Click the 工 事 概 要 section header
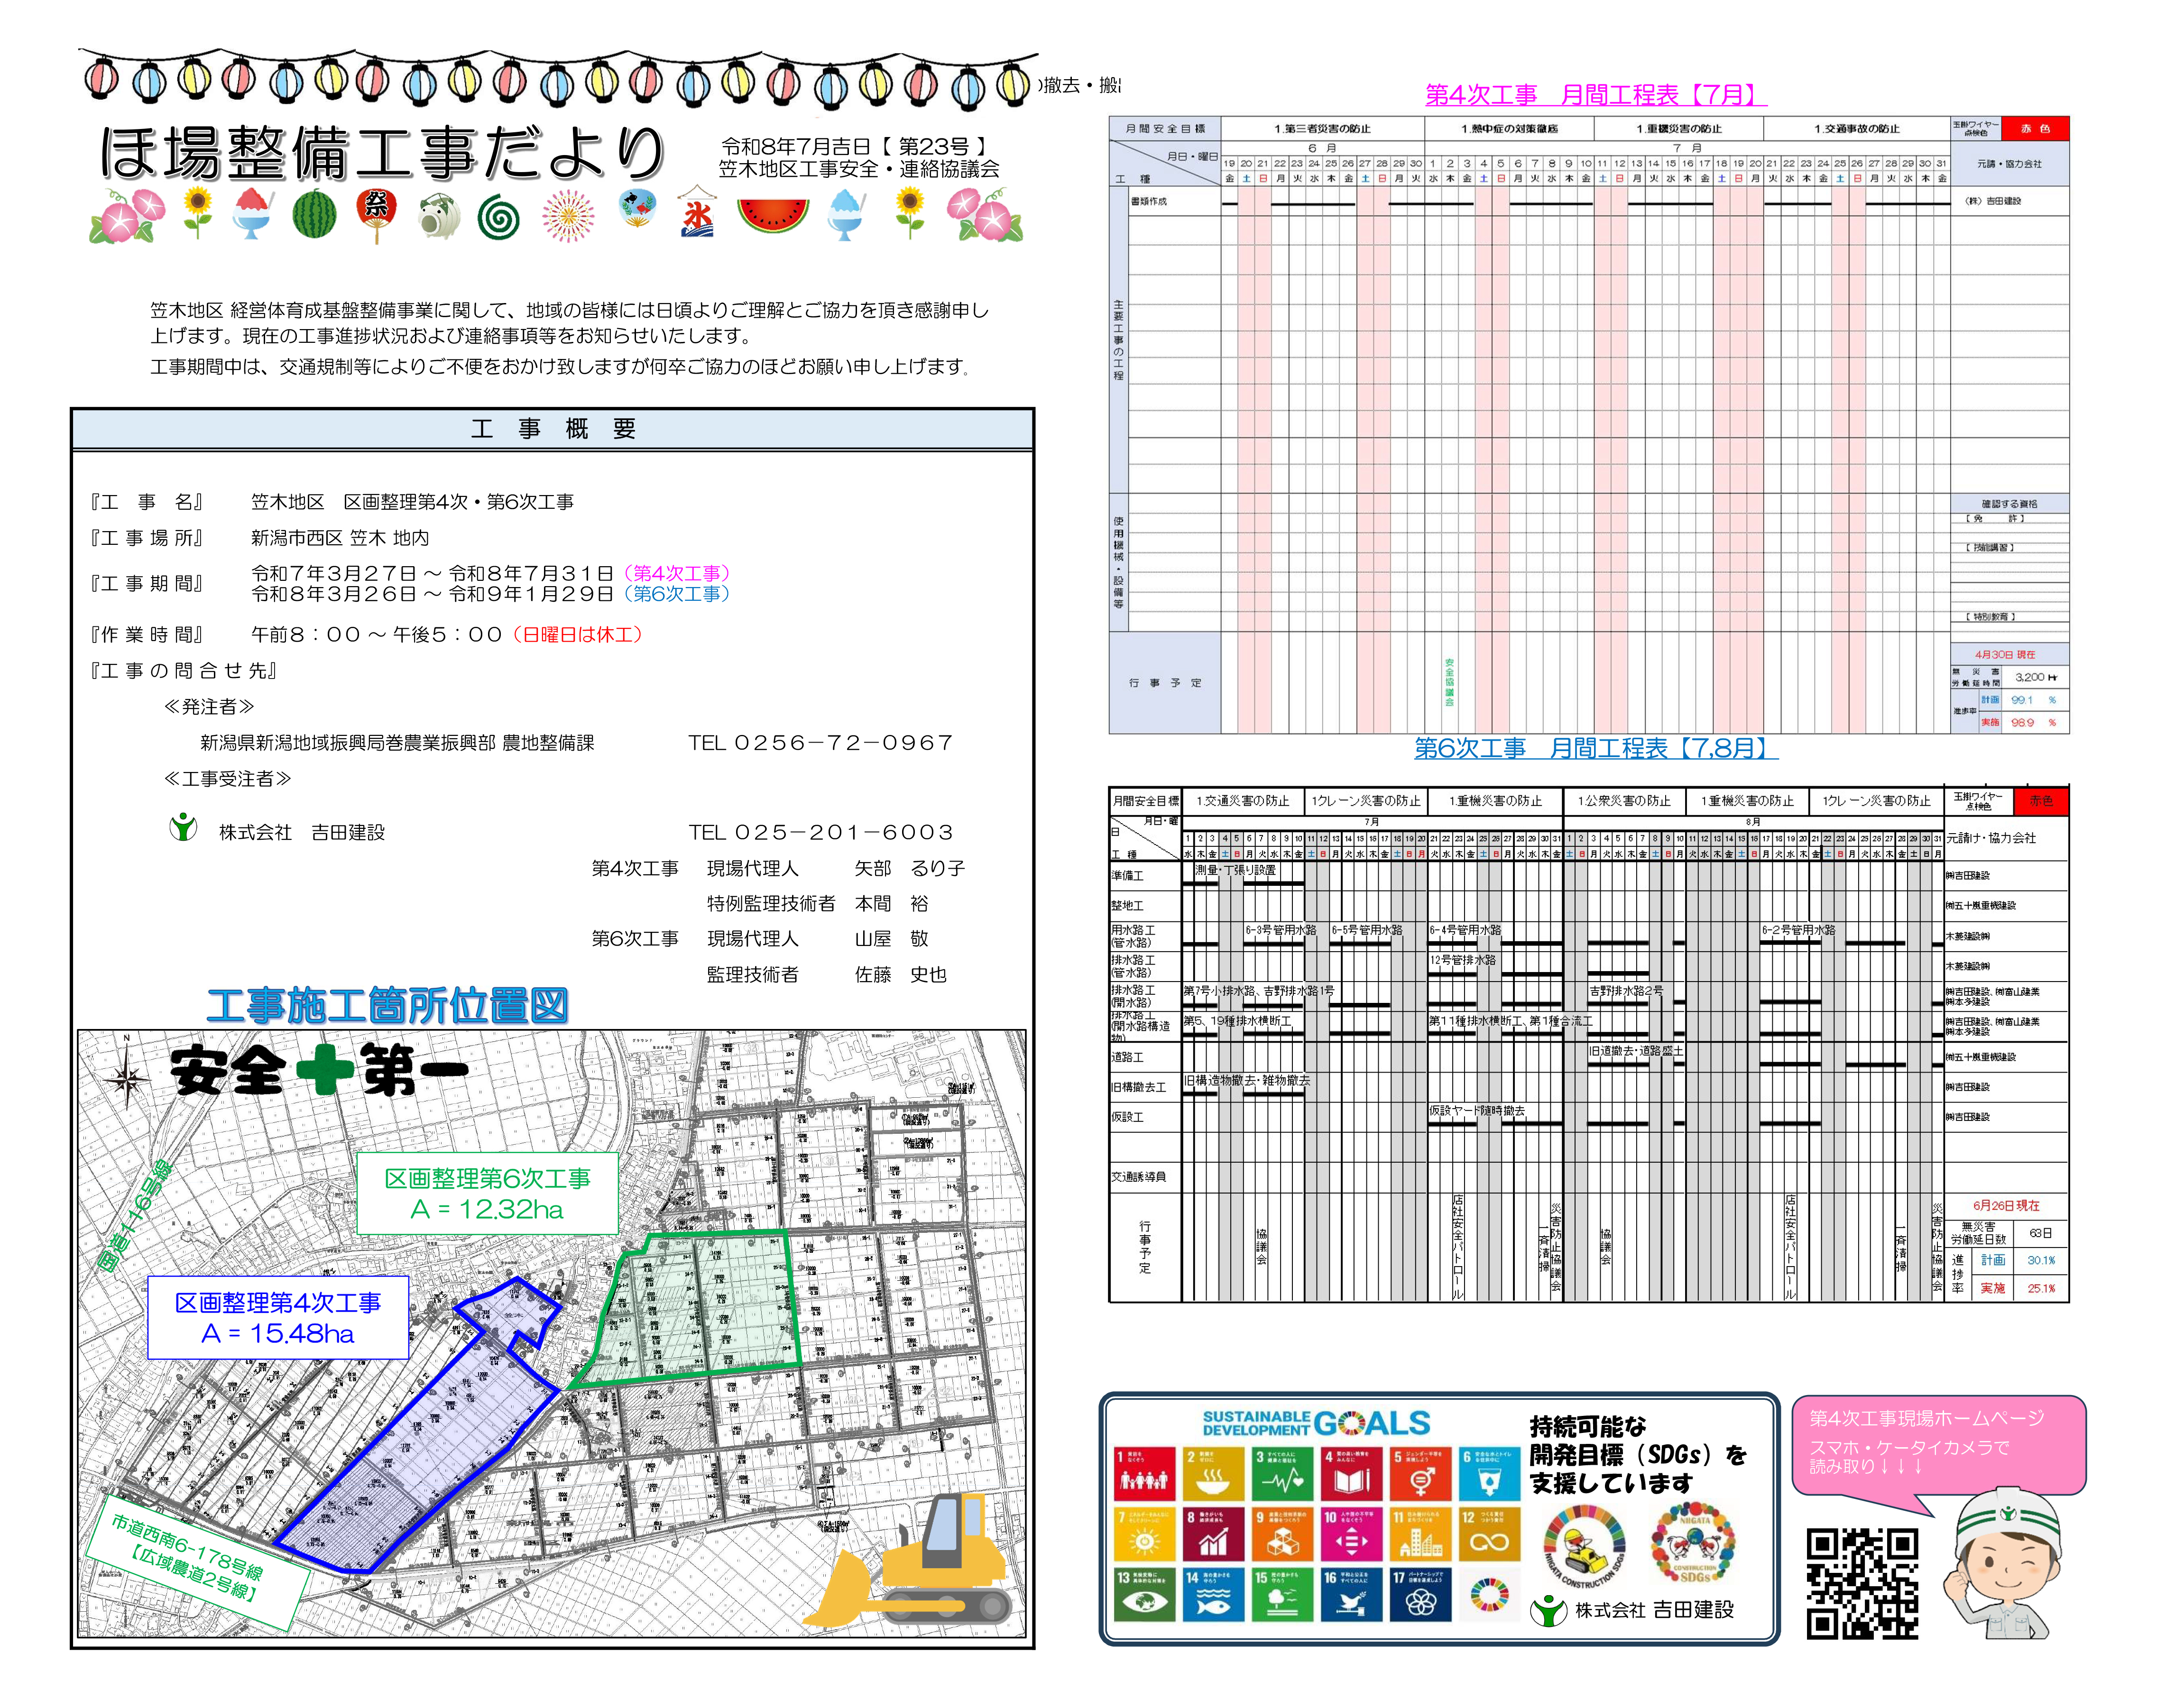The image size is (2166, 1708). pos(553,430)
